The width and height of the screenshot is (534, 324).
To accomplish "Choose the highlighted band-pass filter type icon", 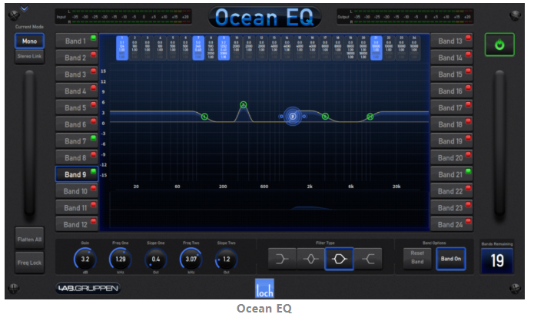I will [x=340, y=260].
